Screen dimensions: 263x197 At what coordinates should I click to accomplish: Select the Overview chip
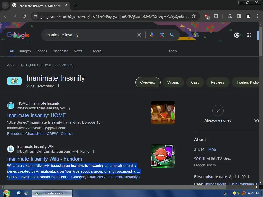pos(148,82)
